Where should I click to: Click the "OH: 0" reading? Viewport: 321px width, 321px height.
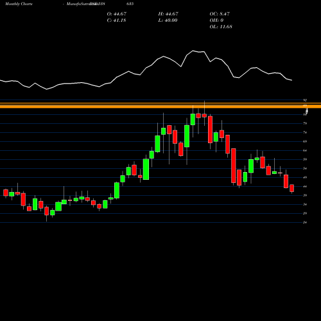(x=216, y=20)
